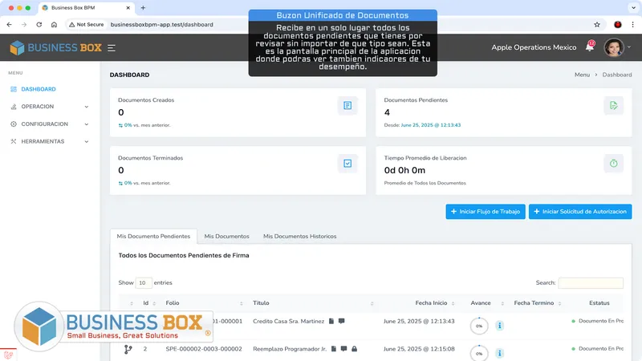Click lock icon on Reemplazo Programador row

(x=355, y=349)
